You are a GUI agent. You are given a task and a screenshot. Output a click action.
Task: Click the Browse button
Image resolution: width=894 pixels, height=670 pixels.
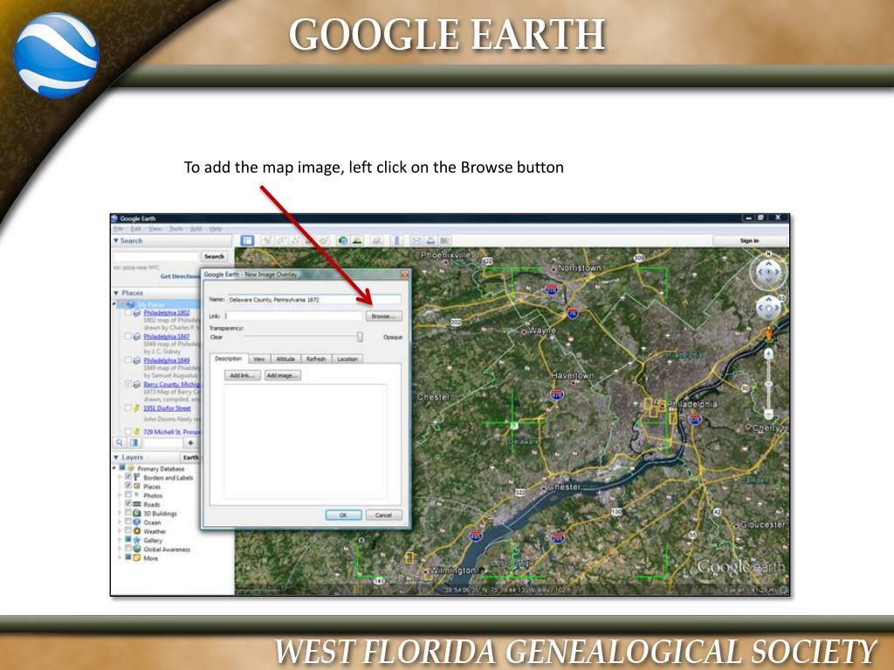384,316
